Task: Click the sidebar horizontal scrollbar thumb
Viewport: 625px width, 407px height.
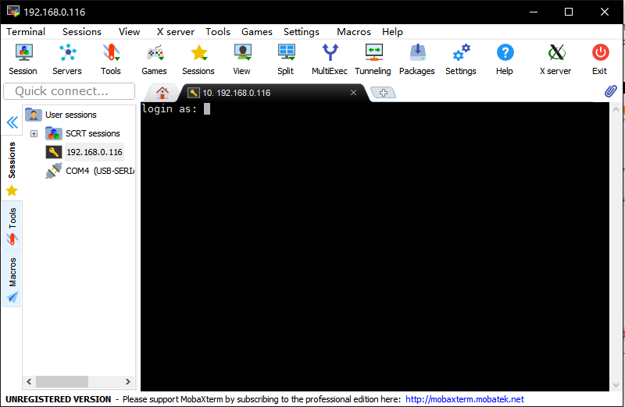Action: point(62,381)
